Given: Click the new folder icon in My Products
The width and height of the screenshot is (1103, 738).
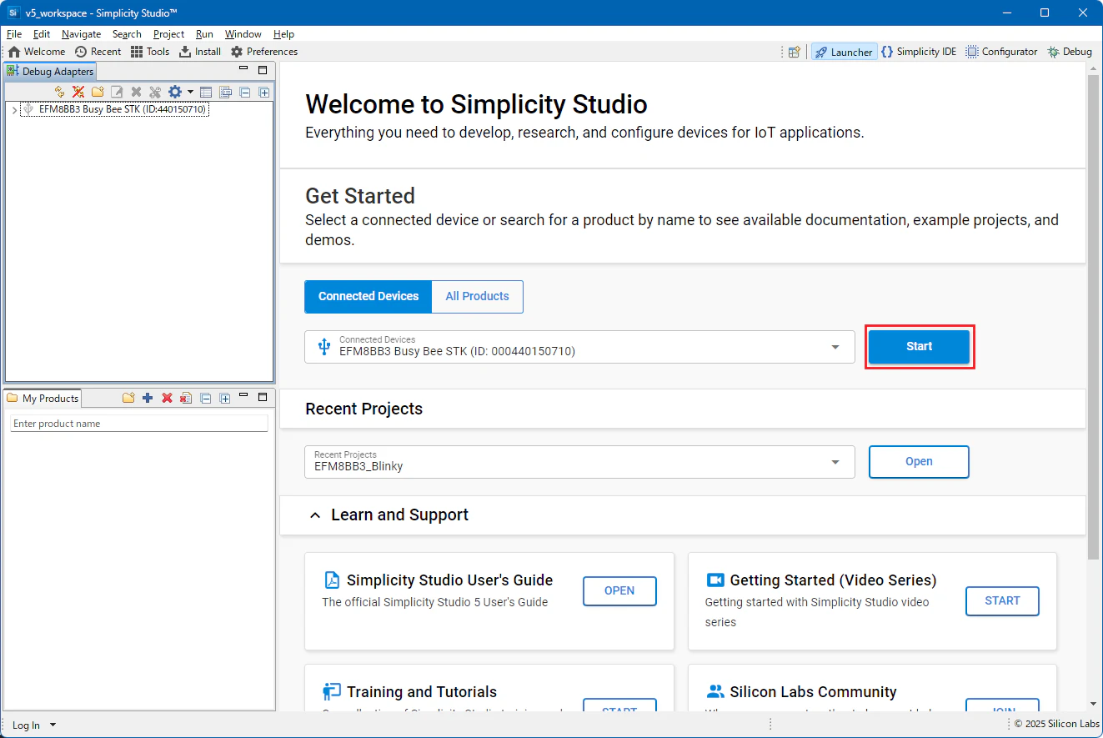Looking at the screenshot, I should coord(128,398).
